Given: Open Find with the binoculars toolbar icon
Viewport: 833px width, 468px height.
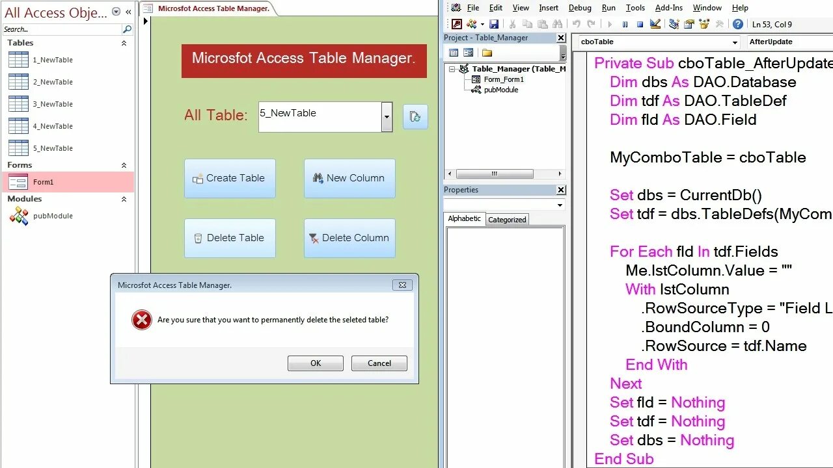Looking at the screenshot, I should [x=557, y=24].
